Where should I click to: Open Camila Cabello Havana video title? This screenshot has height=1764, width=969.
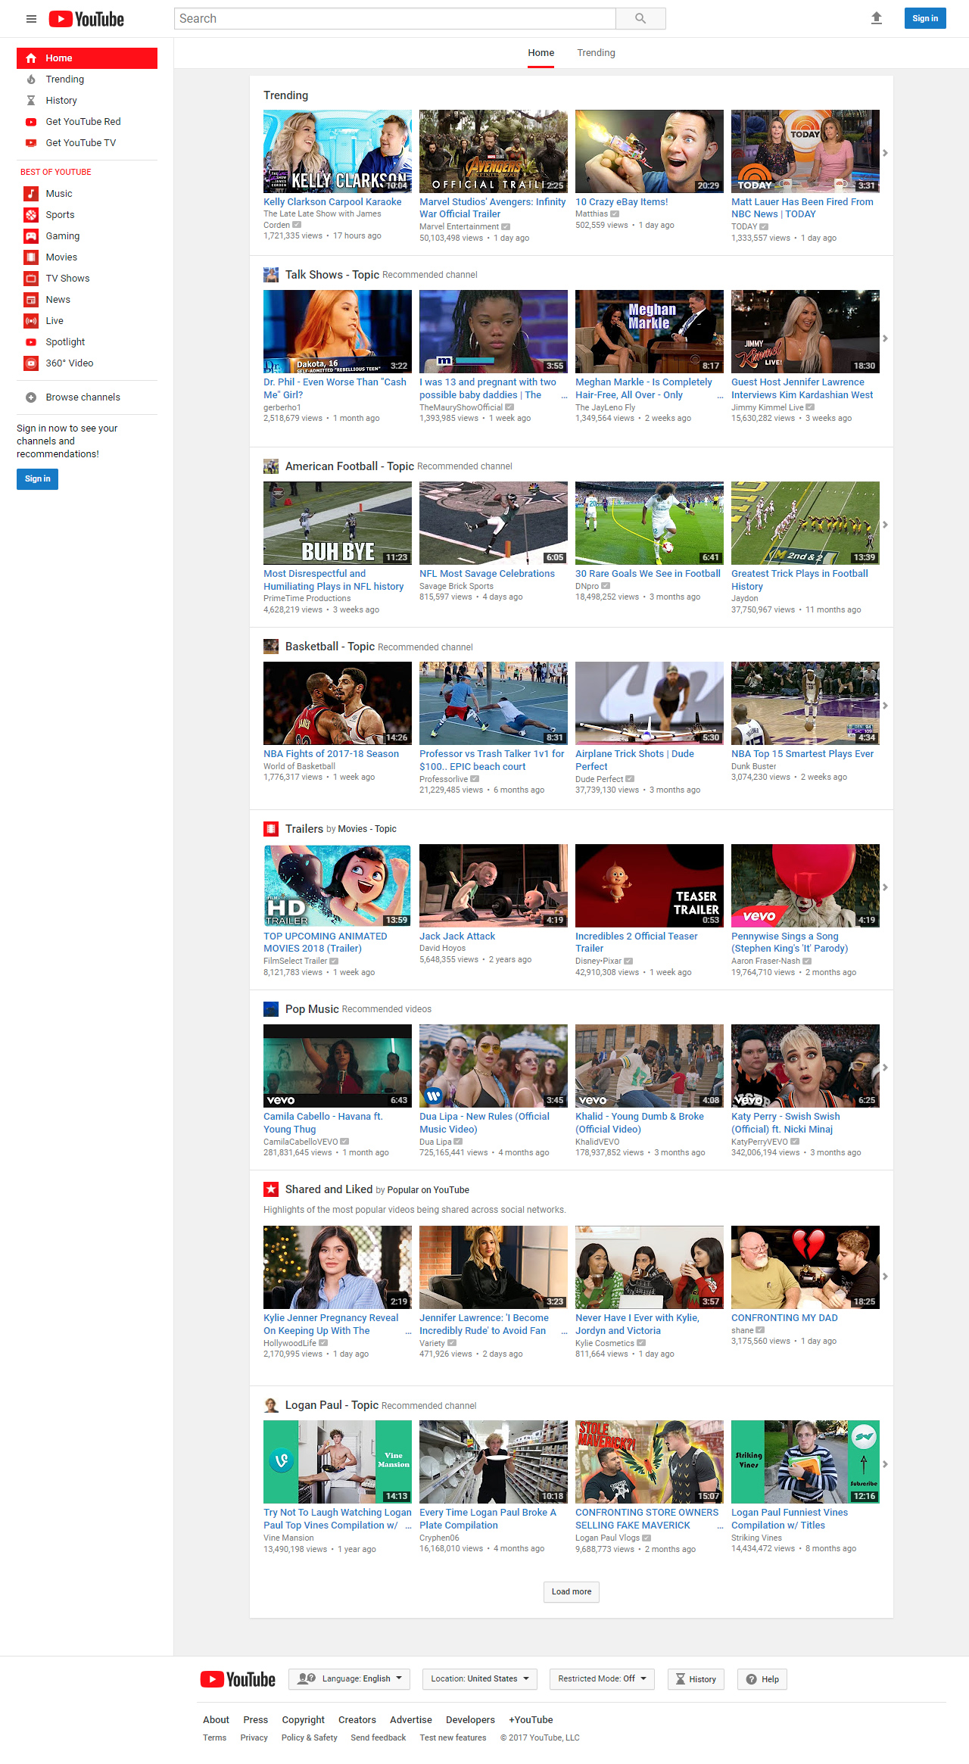coord(323,1123)
